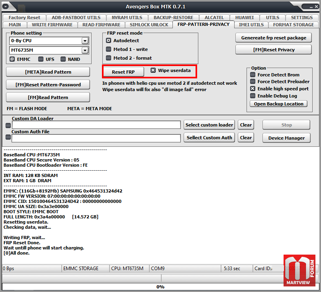Click [FM]Reset Pattern-Password button

[x=48, y=85]
